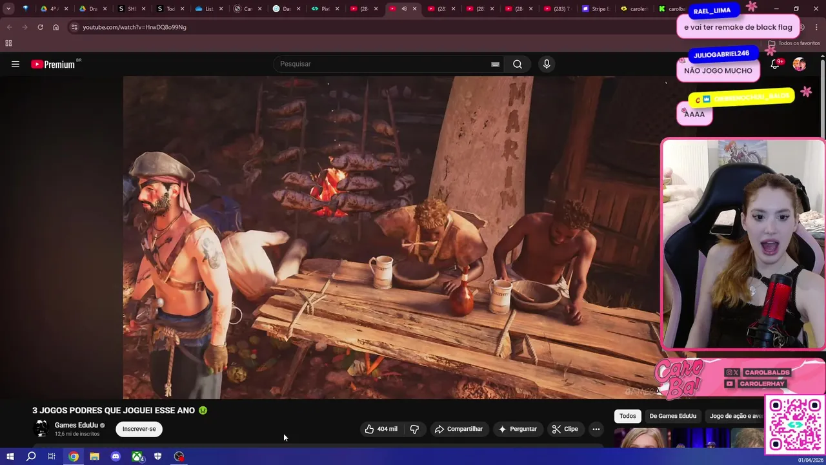The height and width of the screenshot is (465, 826).
Task: View site information icon in address bar
Action: coord(74,27)
